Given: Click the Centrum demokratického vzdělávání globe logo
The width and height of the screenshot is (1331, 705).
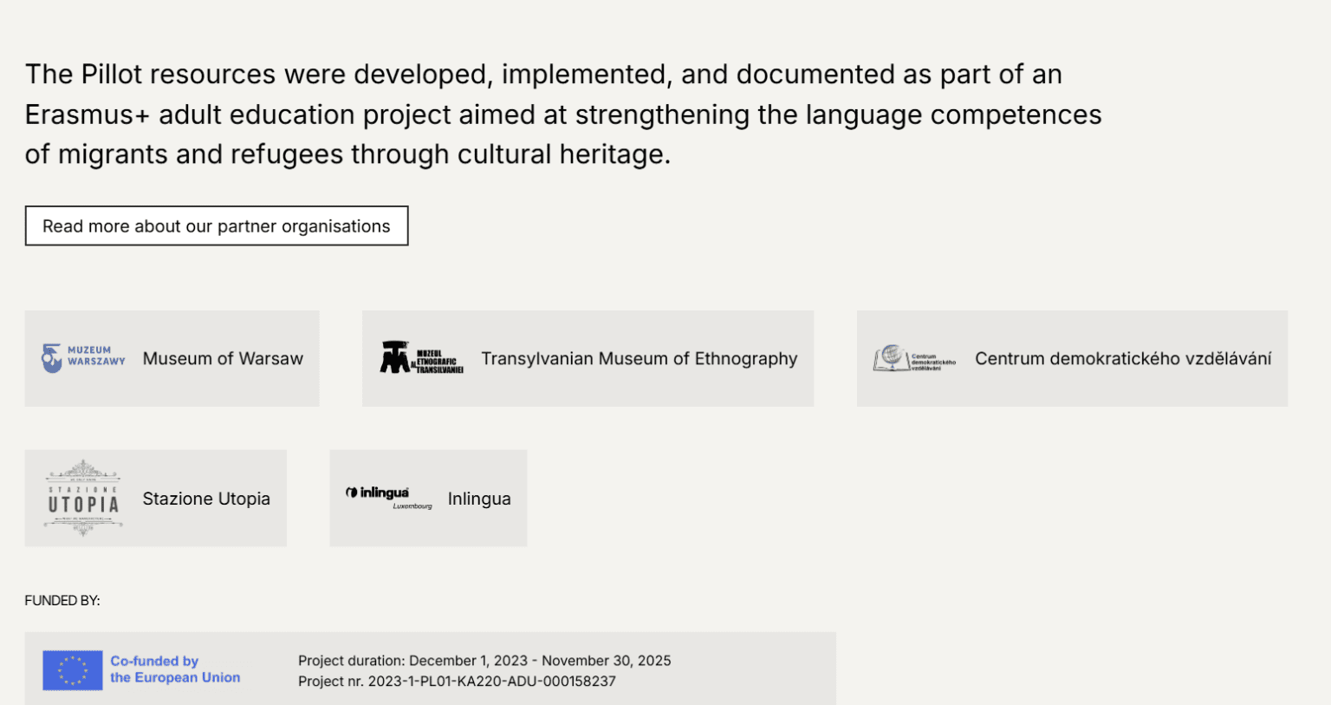Looking at the screenshot, I should (913, 358).
